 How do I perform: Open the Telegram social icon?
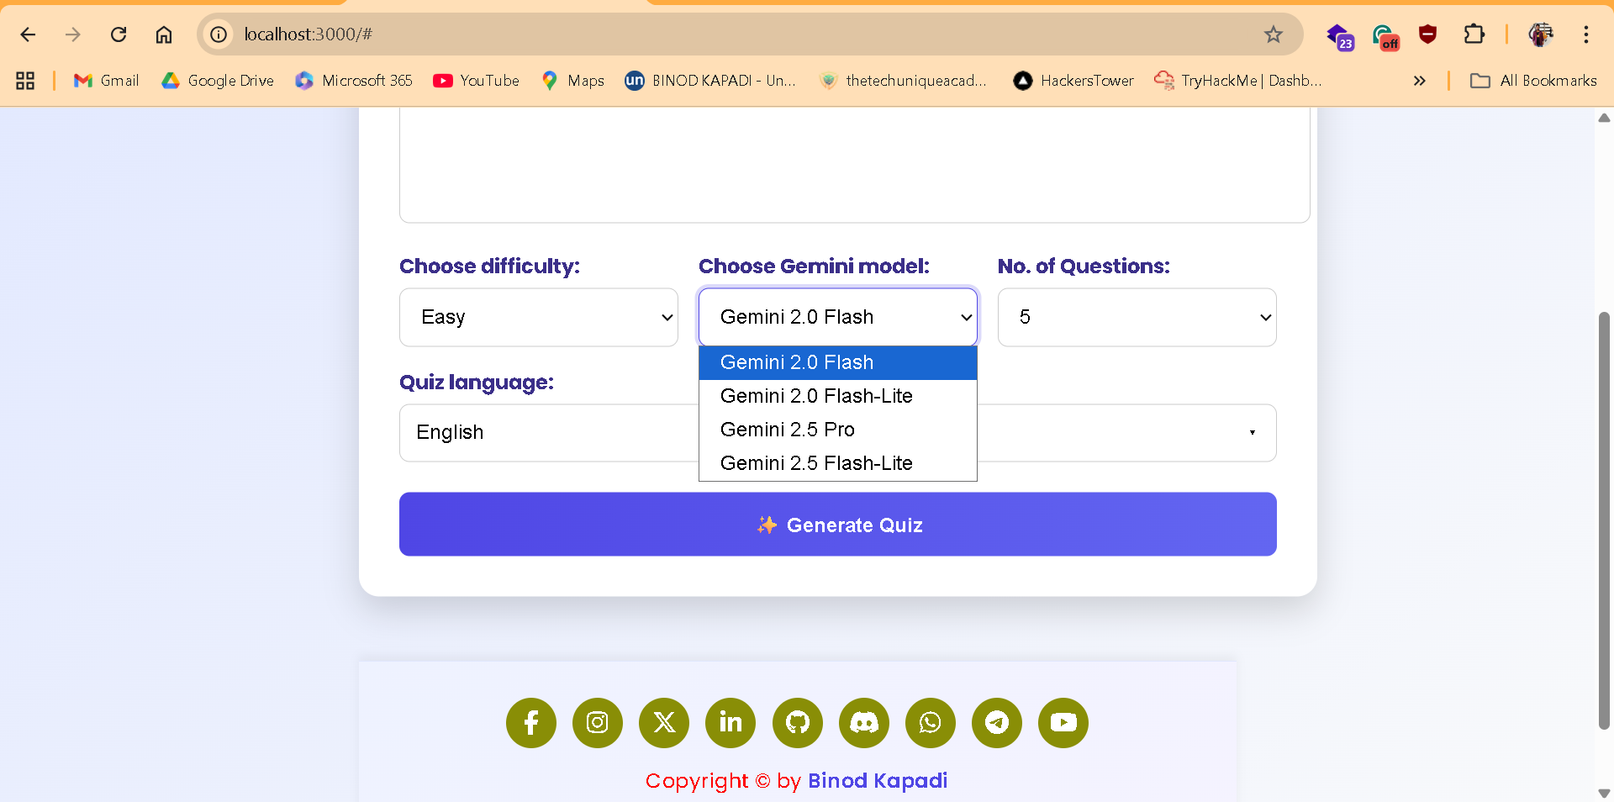click(x=996, y=723)
